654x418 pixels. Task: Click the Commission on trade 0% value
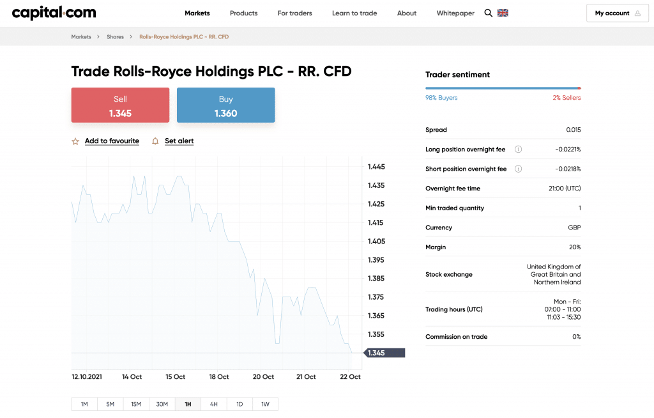click(x=577, y=337)
